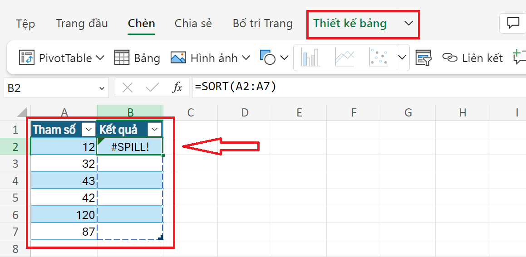The height and width of the screenshot is (257, 526).
Task: Click the formula bar with =SORT(A2:A7)
Action: coord(359,88)
